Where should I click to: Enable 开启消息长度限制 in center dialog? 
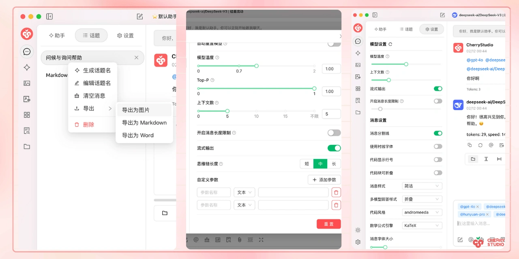[x=334, y=133]
